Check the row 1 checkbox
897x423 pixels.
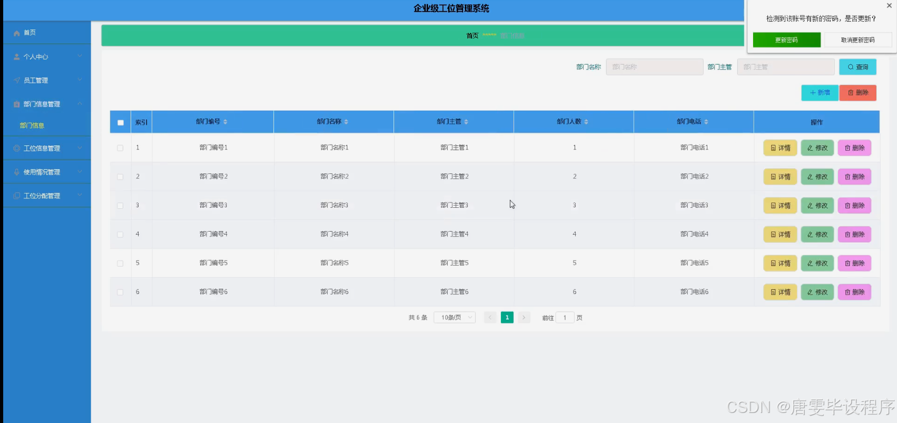[x=120, y=148]
